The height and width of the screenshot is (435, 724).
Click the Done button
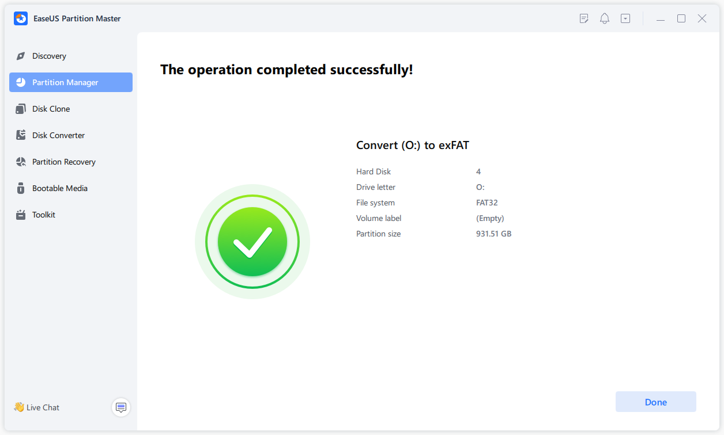tap(656, 402)
